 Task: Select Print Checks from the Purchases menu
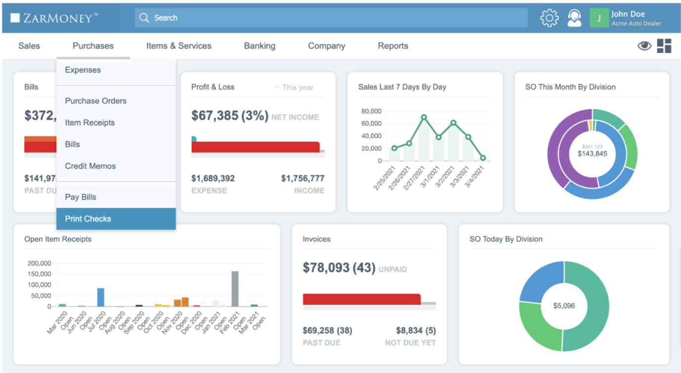[x=87, y=218]
